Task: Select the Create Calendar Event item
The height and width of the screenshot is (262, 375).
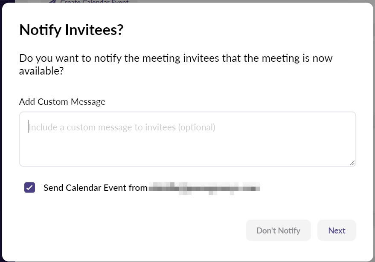Action: [94, 2]
